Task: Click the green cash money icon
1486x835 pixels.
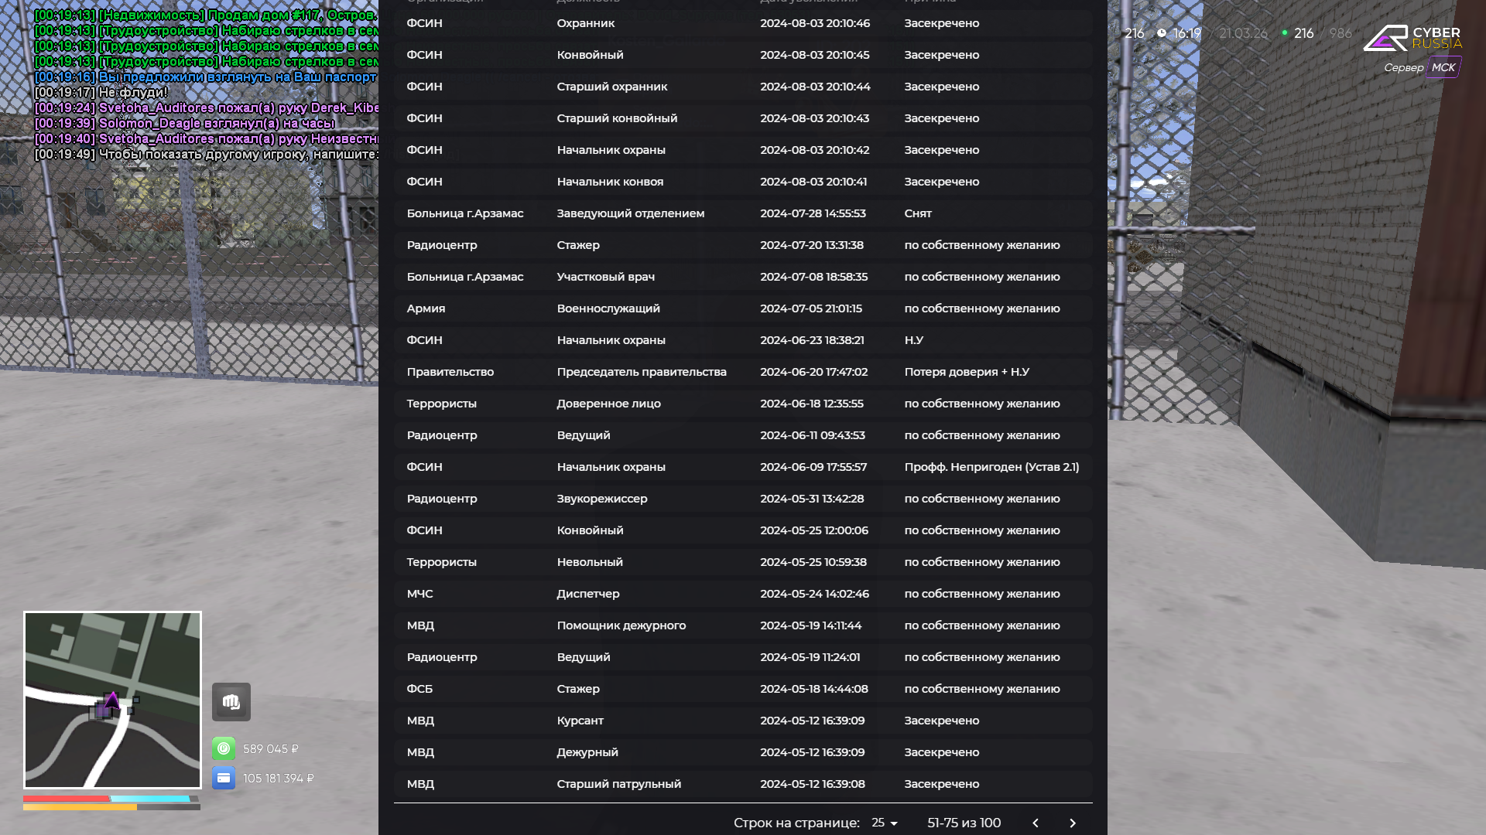Action: tap(224, 748)
